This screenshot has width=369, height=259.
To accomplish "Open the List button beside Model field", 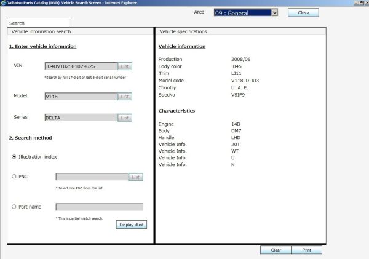I will point(125,97).
